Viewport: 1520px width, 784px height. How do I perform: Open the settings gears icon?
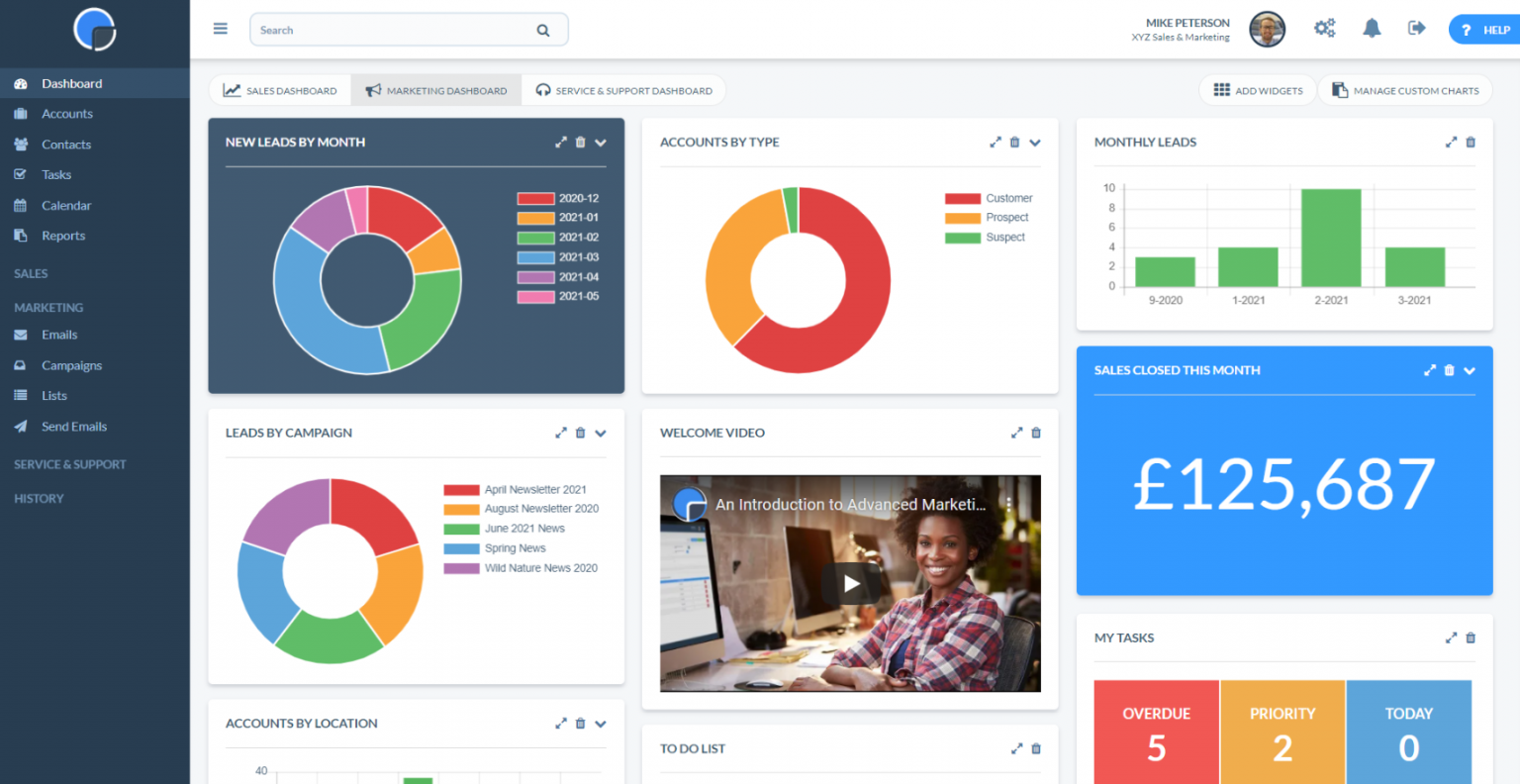(x=1324, y=29)
